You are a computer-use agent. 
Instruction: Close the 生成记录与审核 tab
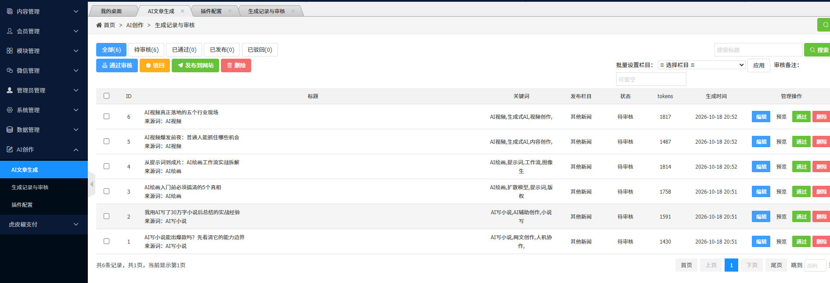pyautogui.click(x=293, y=11)
